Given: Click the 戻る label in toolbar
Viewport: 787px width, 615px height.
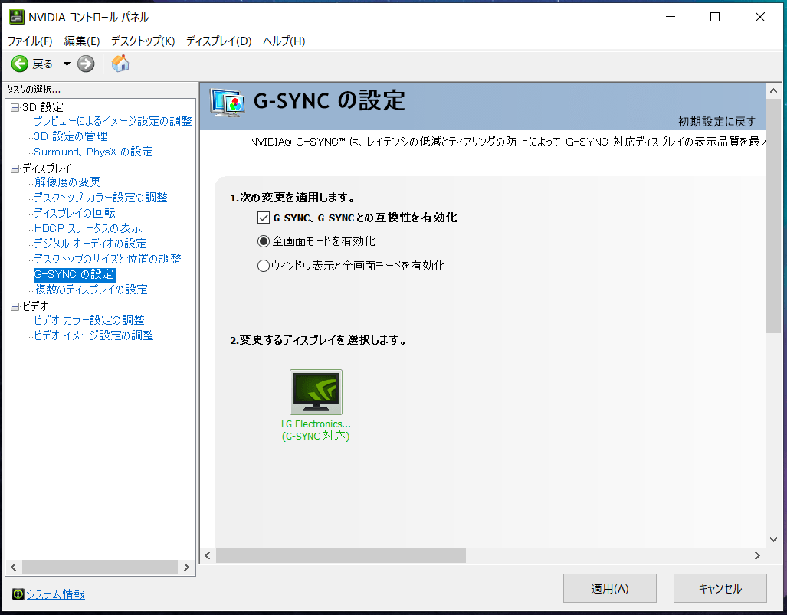Looking at the screenshot, I should click(43, 64).
